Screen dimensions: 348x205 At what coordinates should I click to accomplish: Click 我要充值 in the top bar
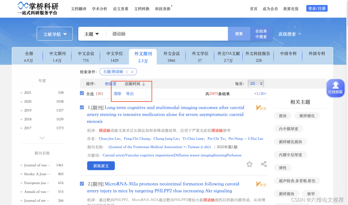291,9
